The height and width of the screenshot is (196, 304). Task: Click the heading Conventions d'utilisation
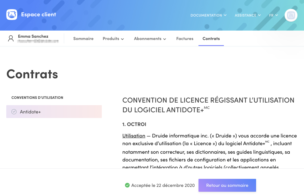(37, 97)
